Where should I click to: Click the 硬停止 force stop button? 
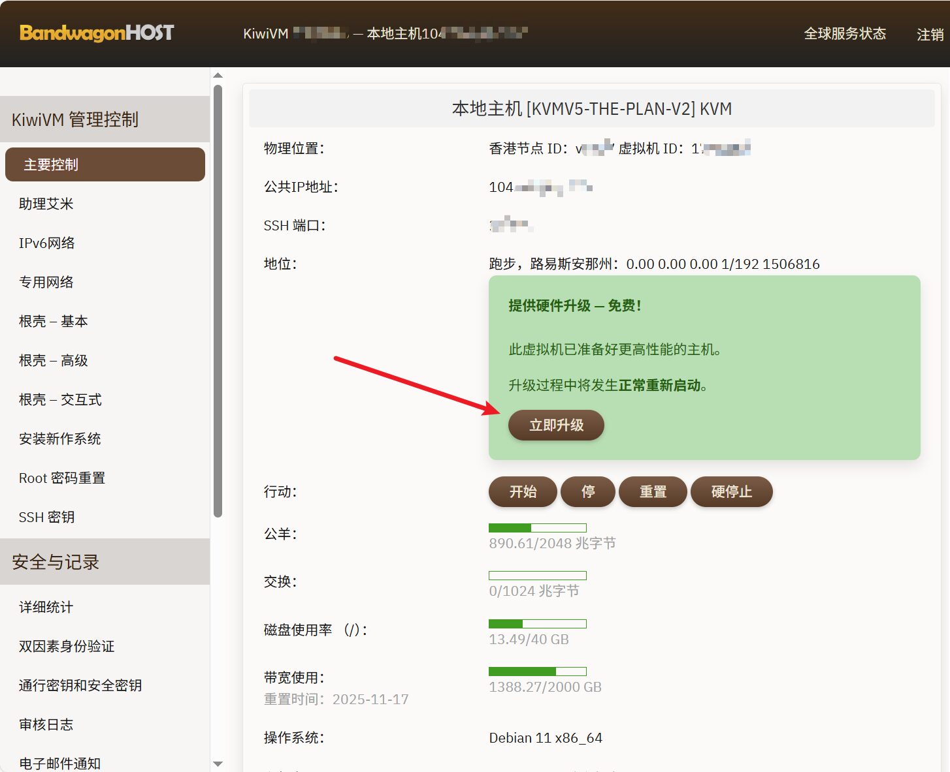[x=731, y=491]
